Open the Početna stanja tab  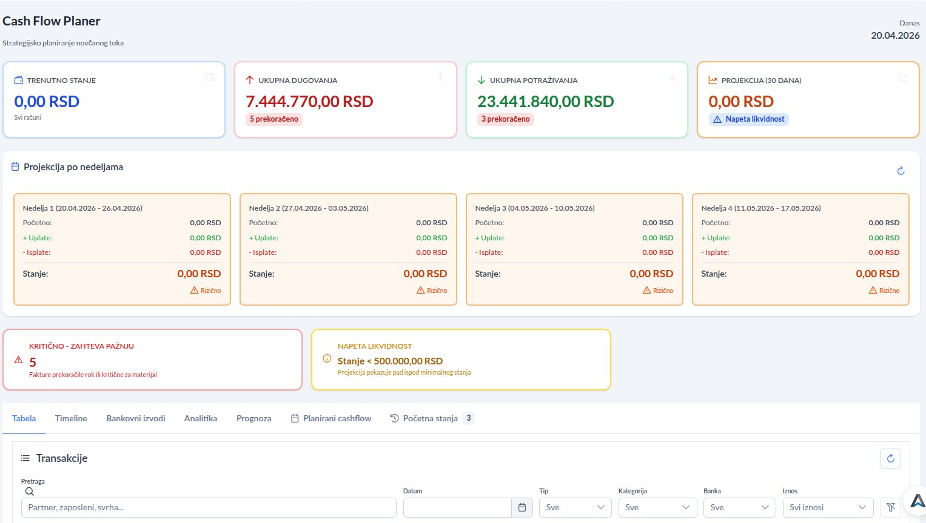point(430,418)
